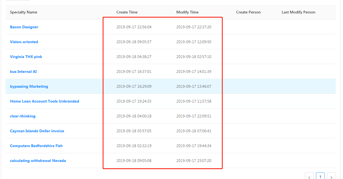The width and height of the screenshot is (343, 179).
Task: Open calculating withdrawal Nevada link
Action: [x=38, y=161]
